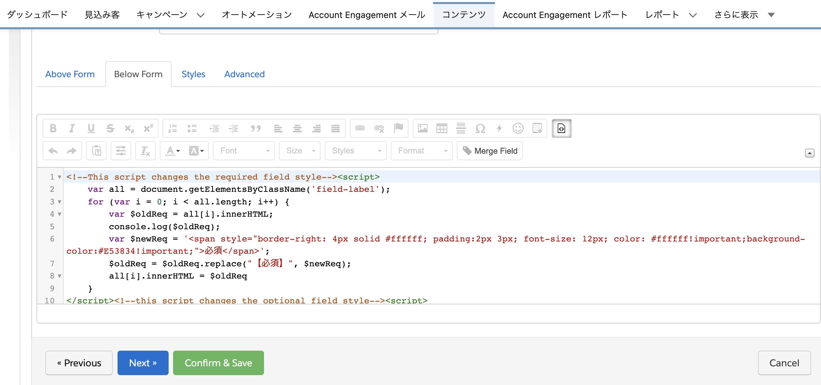
Task: Proceed with the Next button
Action: pyautogui.click(x=143, y=363)
